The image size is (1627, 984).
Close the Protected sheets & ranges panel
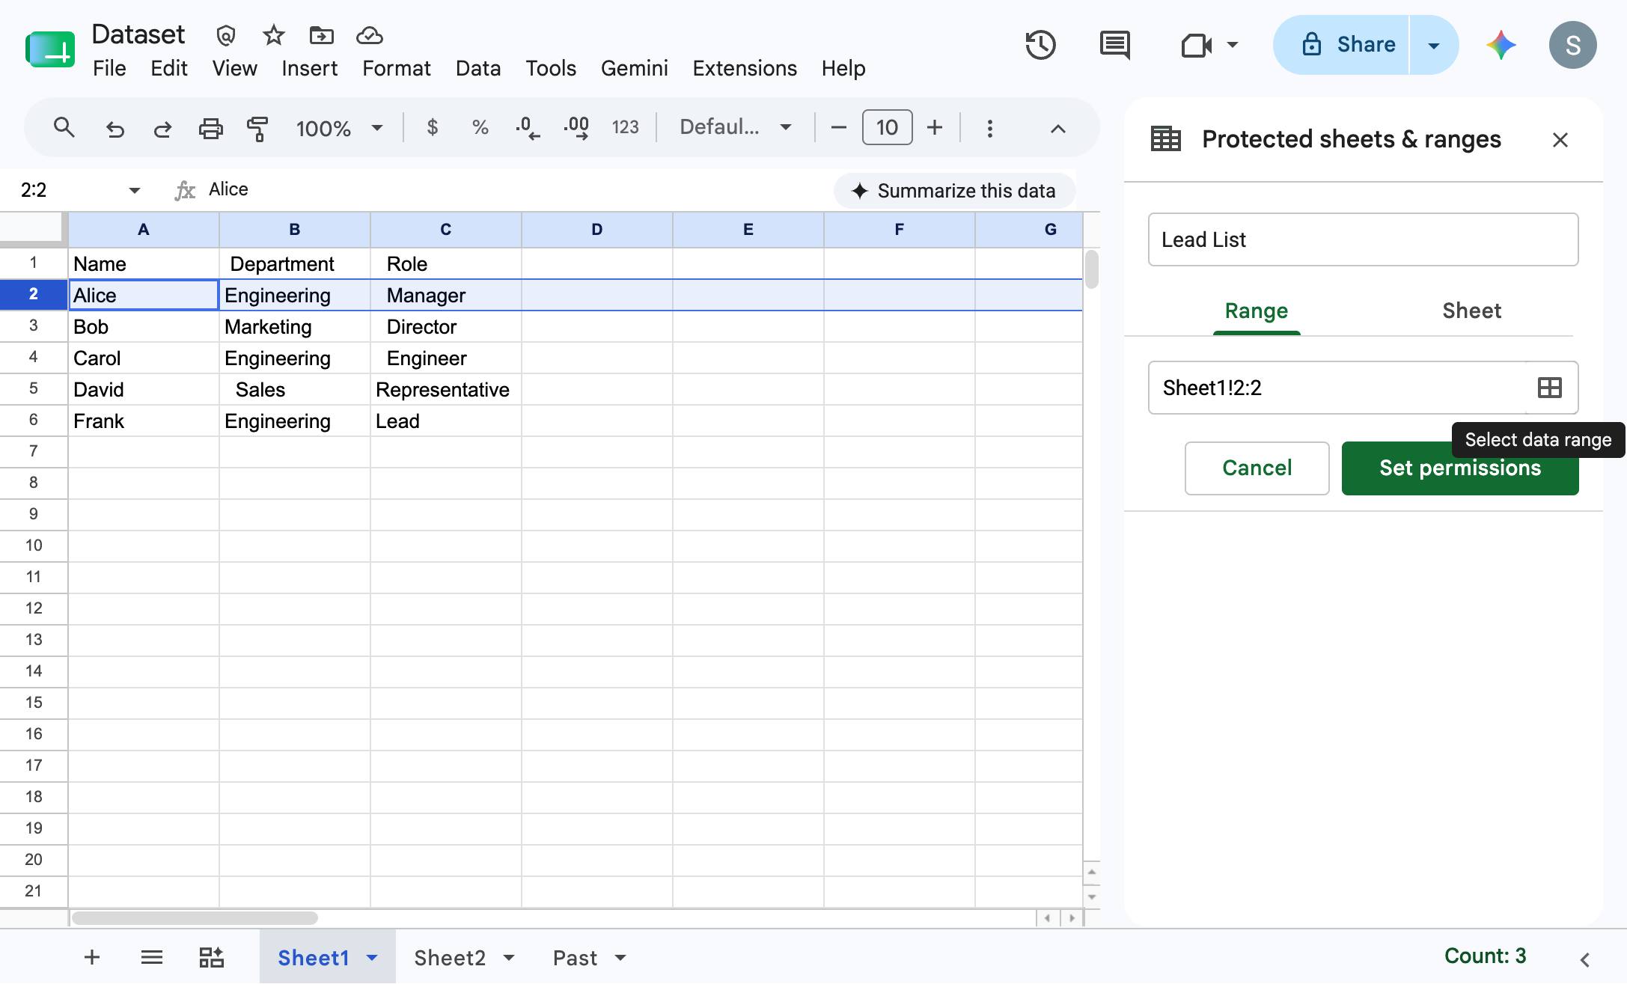click(1560, 140)
